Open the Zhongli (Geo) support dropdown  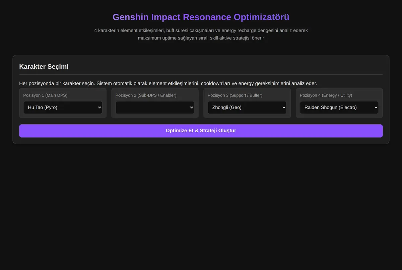click(x=247, y=108)
